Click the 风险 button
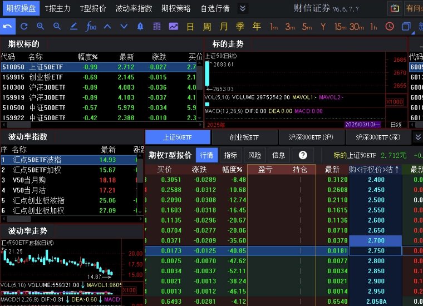 [x=255, y=155]
